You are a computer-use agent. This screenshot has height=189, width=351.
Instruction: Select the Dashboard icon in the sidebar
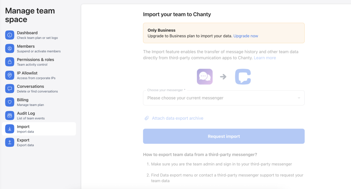[x=9, y=35]
